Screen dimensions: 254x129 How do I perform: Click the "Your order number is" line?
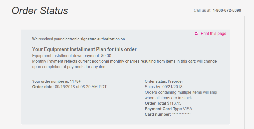57,81
